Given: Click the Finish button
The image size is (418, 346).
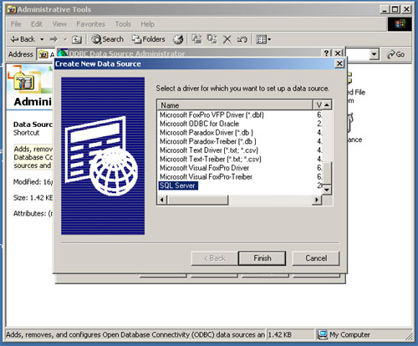Looking at the screenshot, I should [x=262, y=258].
